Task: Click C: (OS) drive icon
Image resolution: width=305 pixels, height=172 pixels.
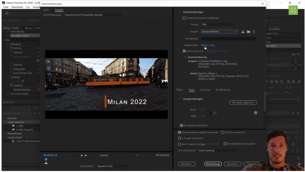Action: pyautogui.click(x=13, y=126)
